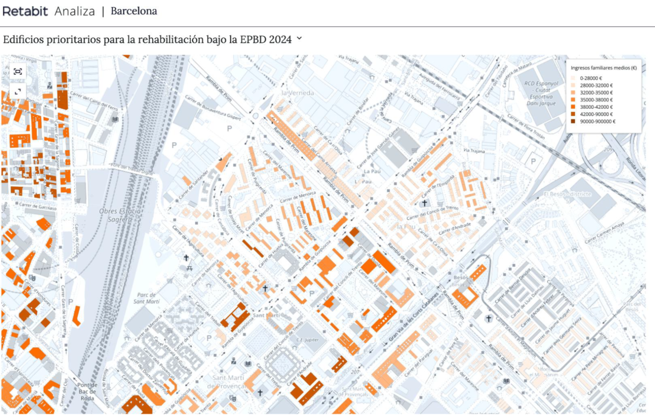This screenshot has width=655, height=418.
Task: Click the Parc de Sant Martí map label
Action: [146, 298]
